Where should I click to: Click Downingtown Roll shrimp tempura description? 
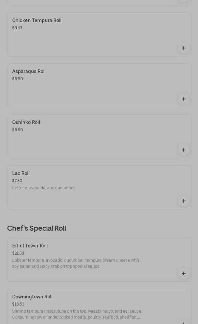(77, 314)
